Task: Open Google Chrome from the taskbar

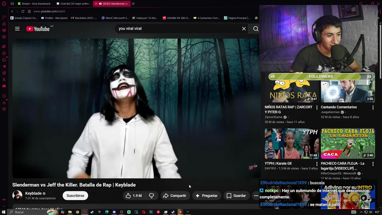Action: [x=77, y=212]
